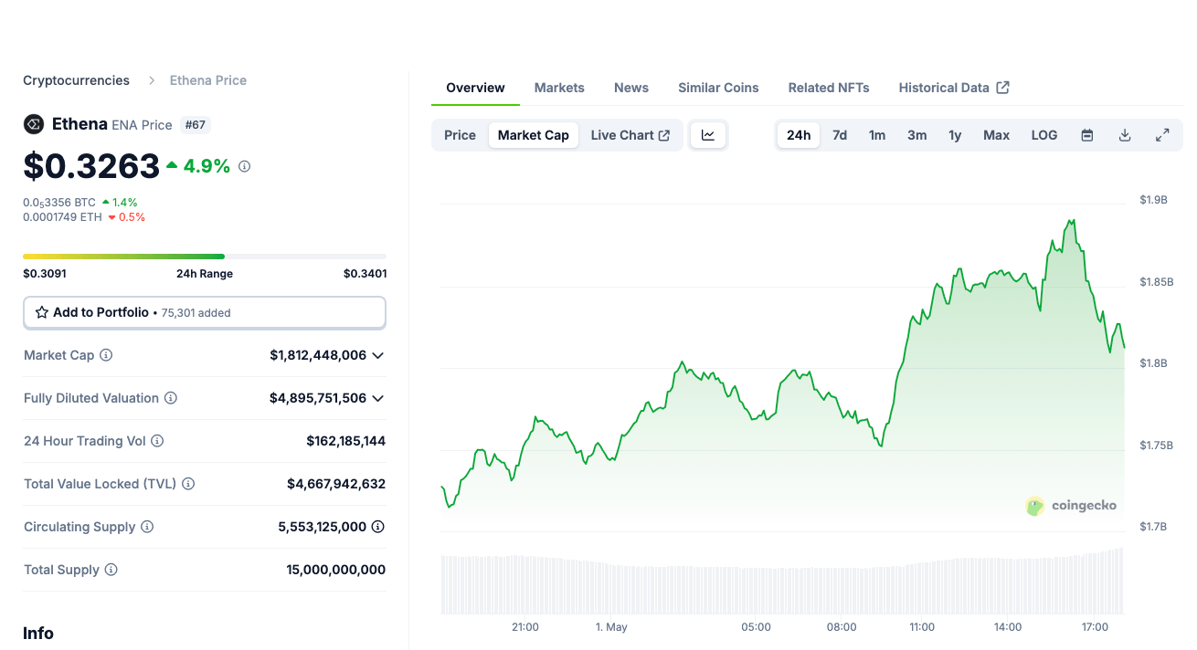Select the line chart style icon
Viewport: 1197px width, 650px height.
pyautogui.click(x=708, y=134)
